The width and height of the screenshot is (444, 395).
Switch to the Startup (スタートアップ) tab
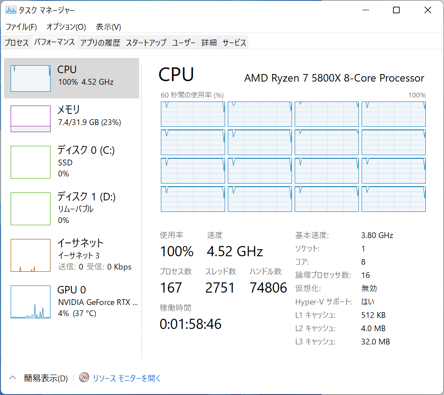(146, 43)
